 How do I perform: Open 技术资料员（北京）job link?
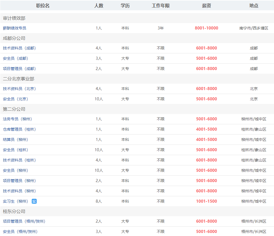[19, 89]
